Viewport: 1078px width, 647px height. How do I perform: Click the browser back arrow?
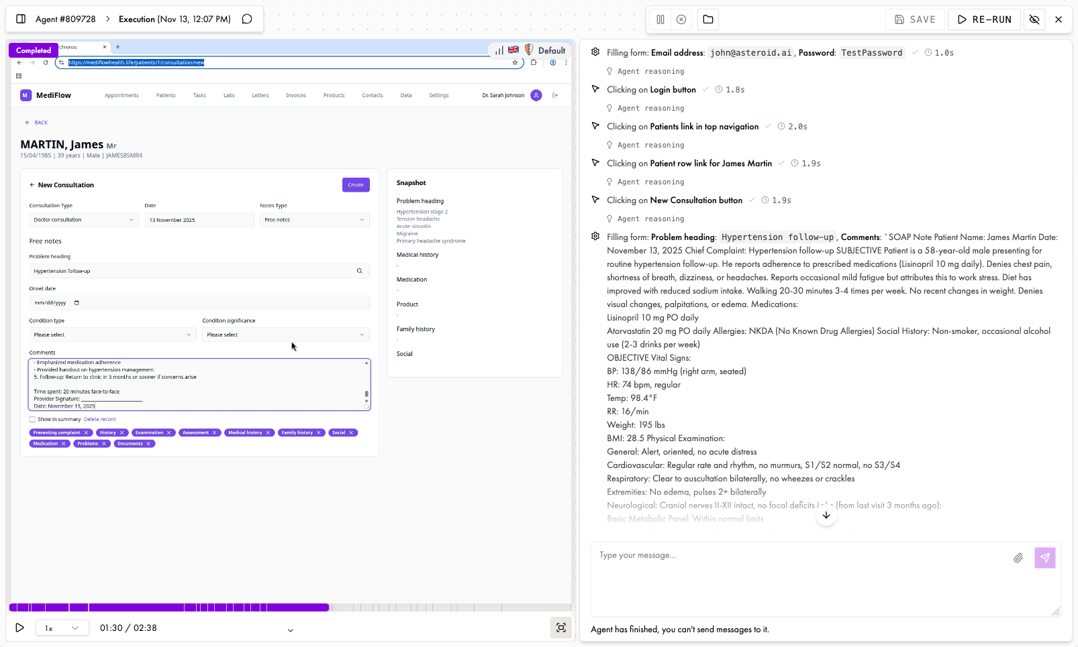[x=19, y=62]
